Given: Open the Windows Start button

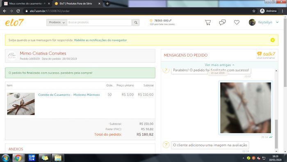Looking at the screenshot, I should pyautogui.click(x=5, y=158).
